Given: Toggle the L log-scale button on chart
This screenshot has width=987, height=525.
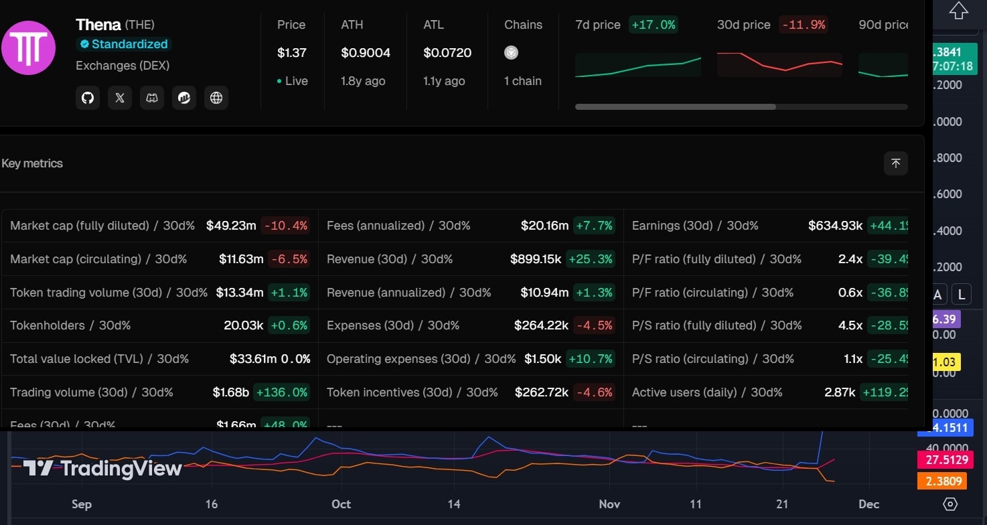Looking at the screenshot, I should (962, 294).
